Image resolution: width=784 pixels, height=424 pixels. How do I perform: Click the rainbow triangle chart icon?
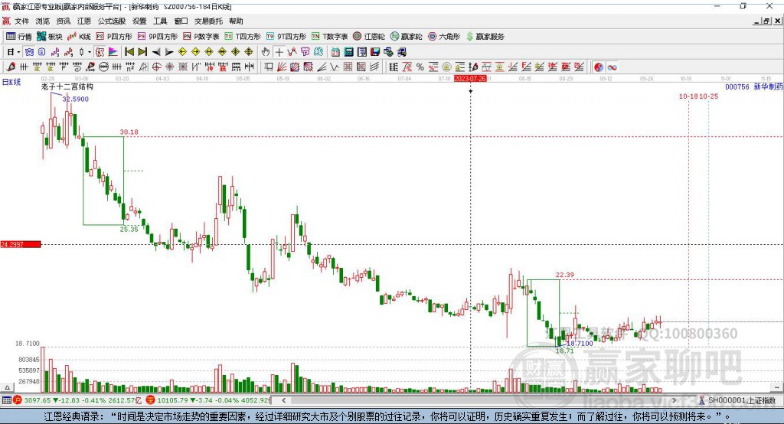[113, 52]
